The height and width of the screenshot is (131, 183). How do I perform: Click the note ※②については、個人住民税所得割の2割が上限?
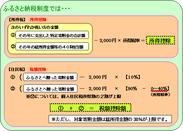74,97
